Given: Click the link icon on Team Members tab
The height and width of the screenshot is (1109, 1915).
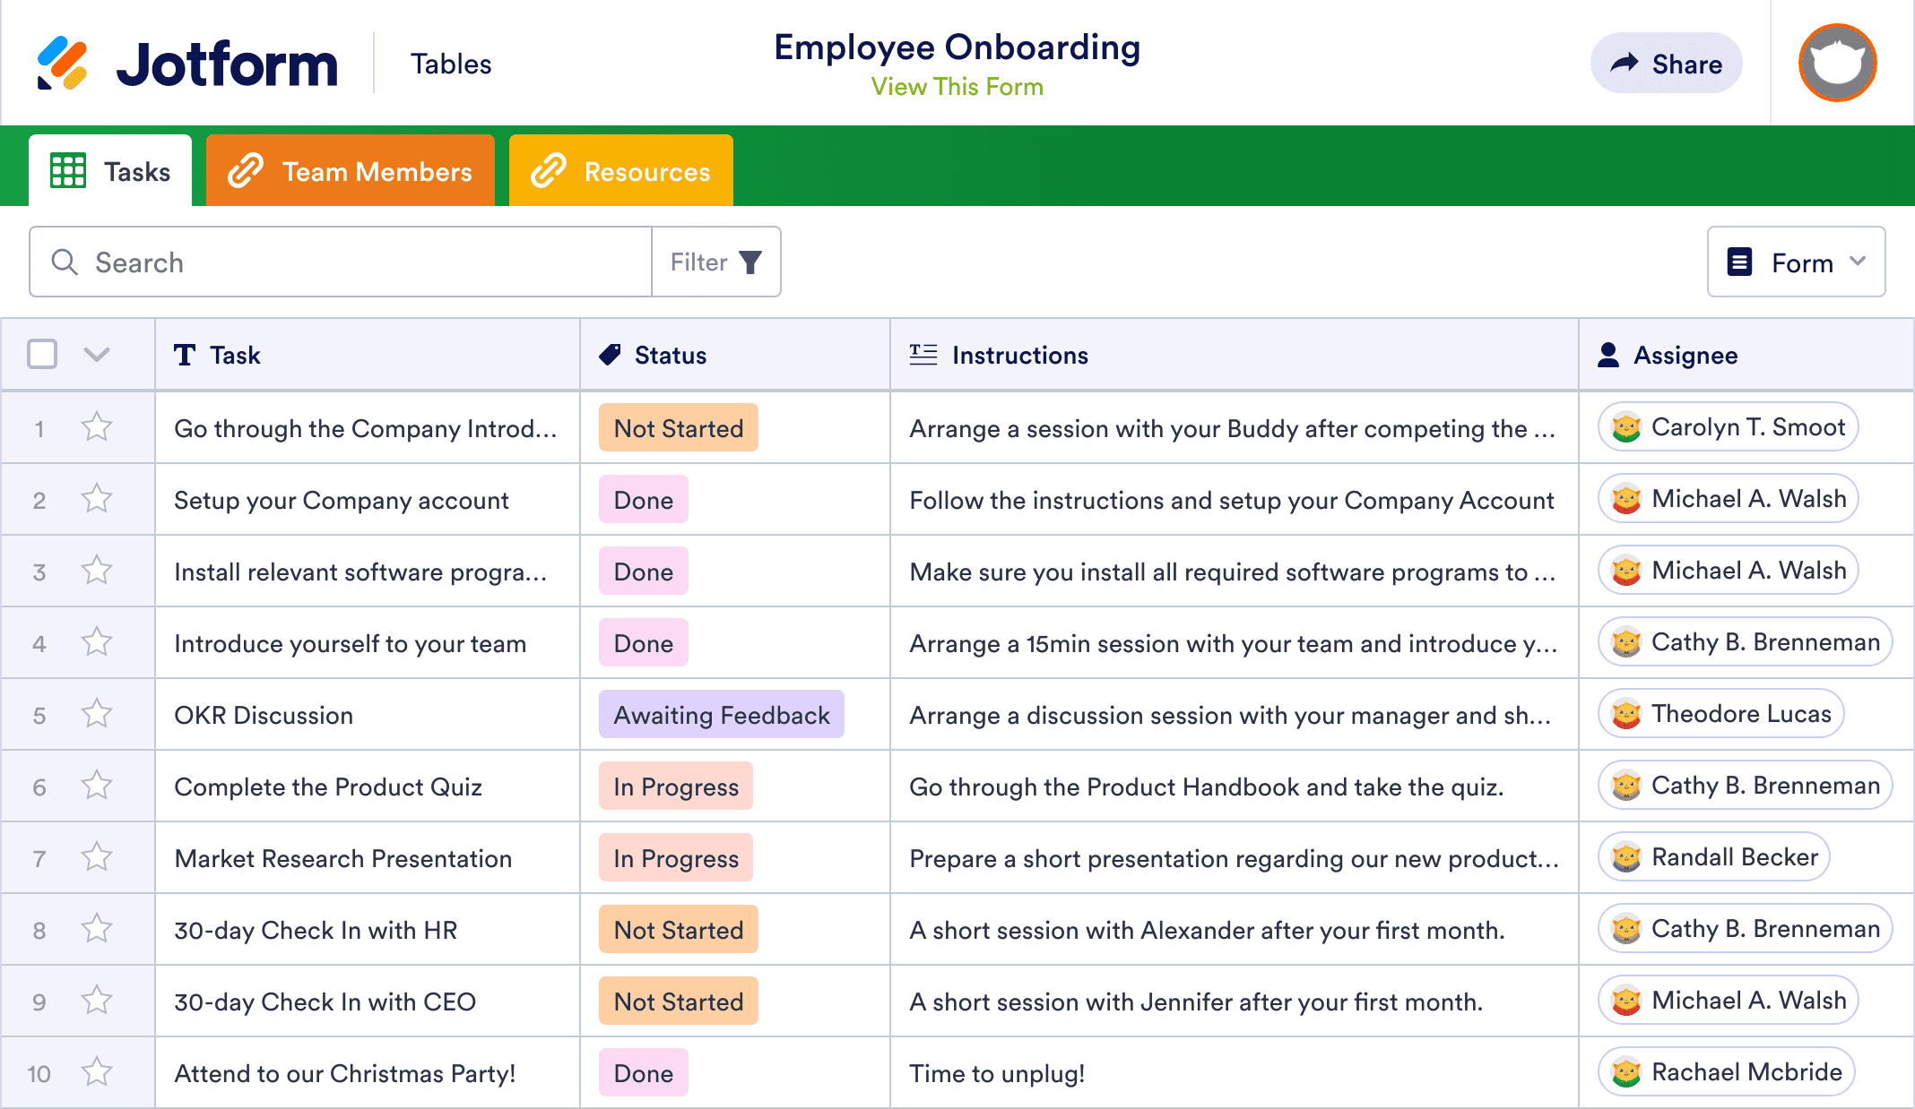Looking at the screenshot, I should 246,170.
